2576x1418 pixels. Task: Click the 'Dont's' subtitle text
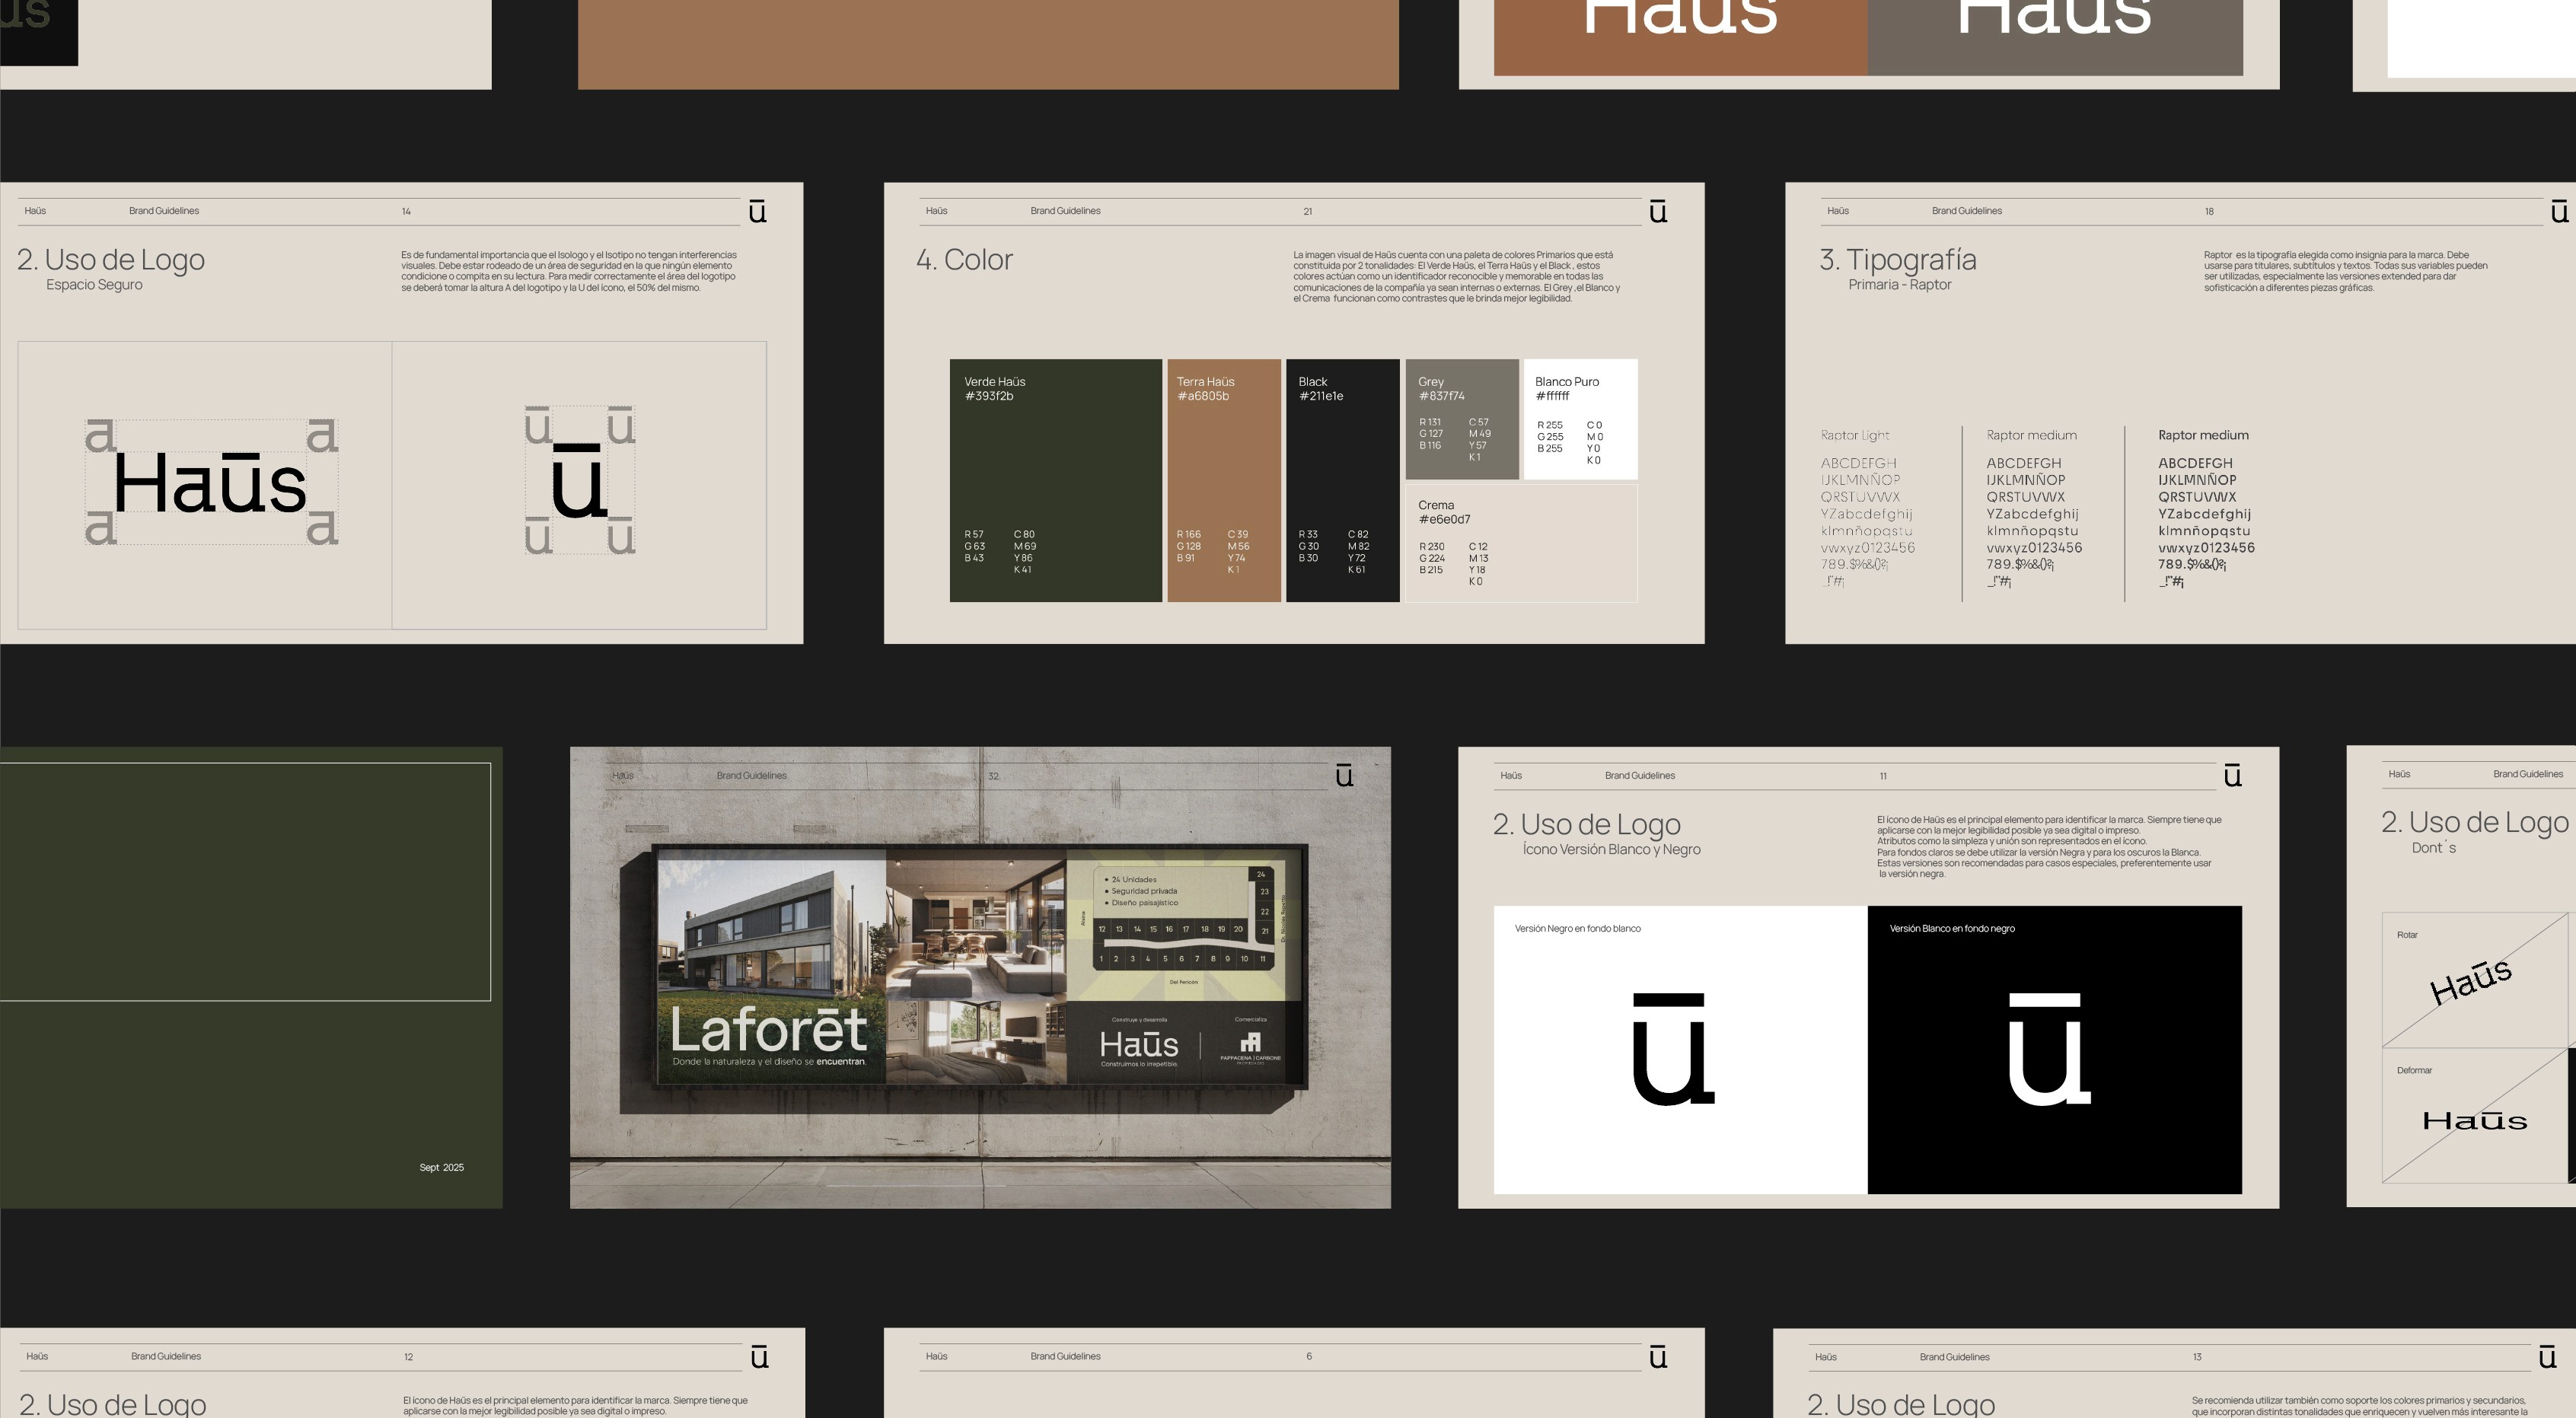(x=2433, y=848)
